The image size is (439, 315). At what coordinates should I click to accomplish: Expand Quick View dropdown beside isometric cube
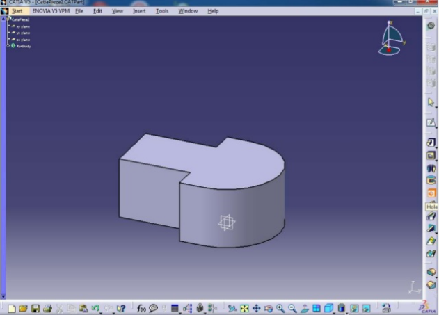[x=334, y=312]
